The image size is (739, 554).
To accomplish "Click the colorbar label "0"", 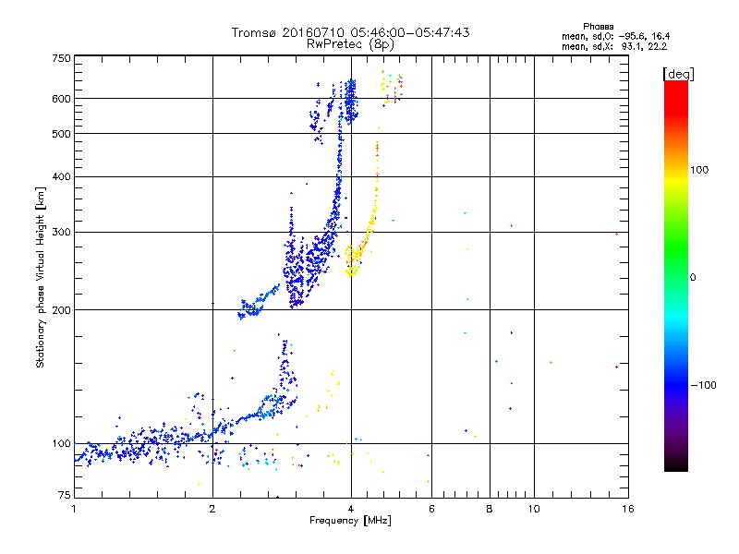I will [x=693, y=278].
